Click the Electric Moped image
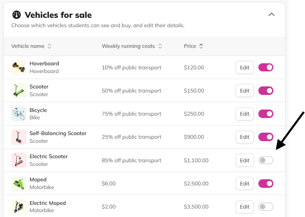The height and width of the screenshot is (217, 305). coord(19,206)
